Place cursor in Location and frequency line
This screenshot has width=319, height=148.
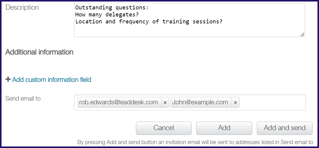(x=149, y=22)
